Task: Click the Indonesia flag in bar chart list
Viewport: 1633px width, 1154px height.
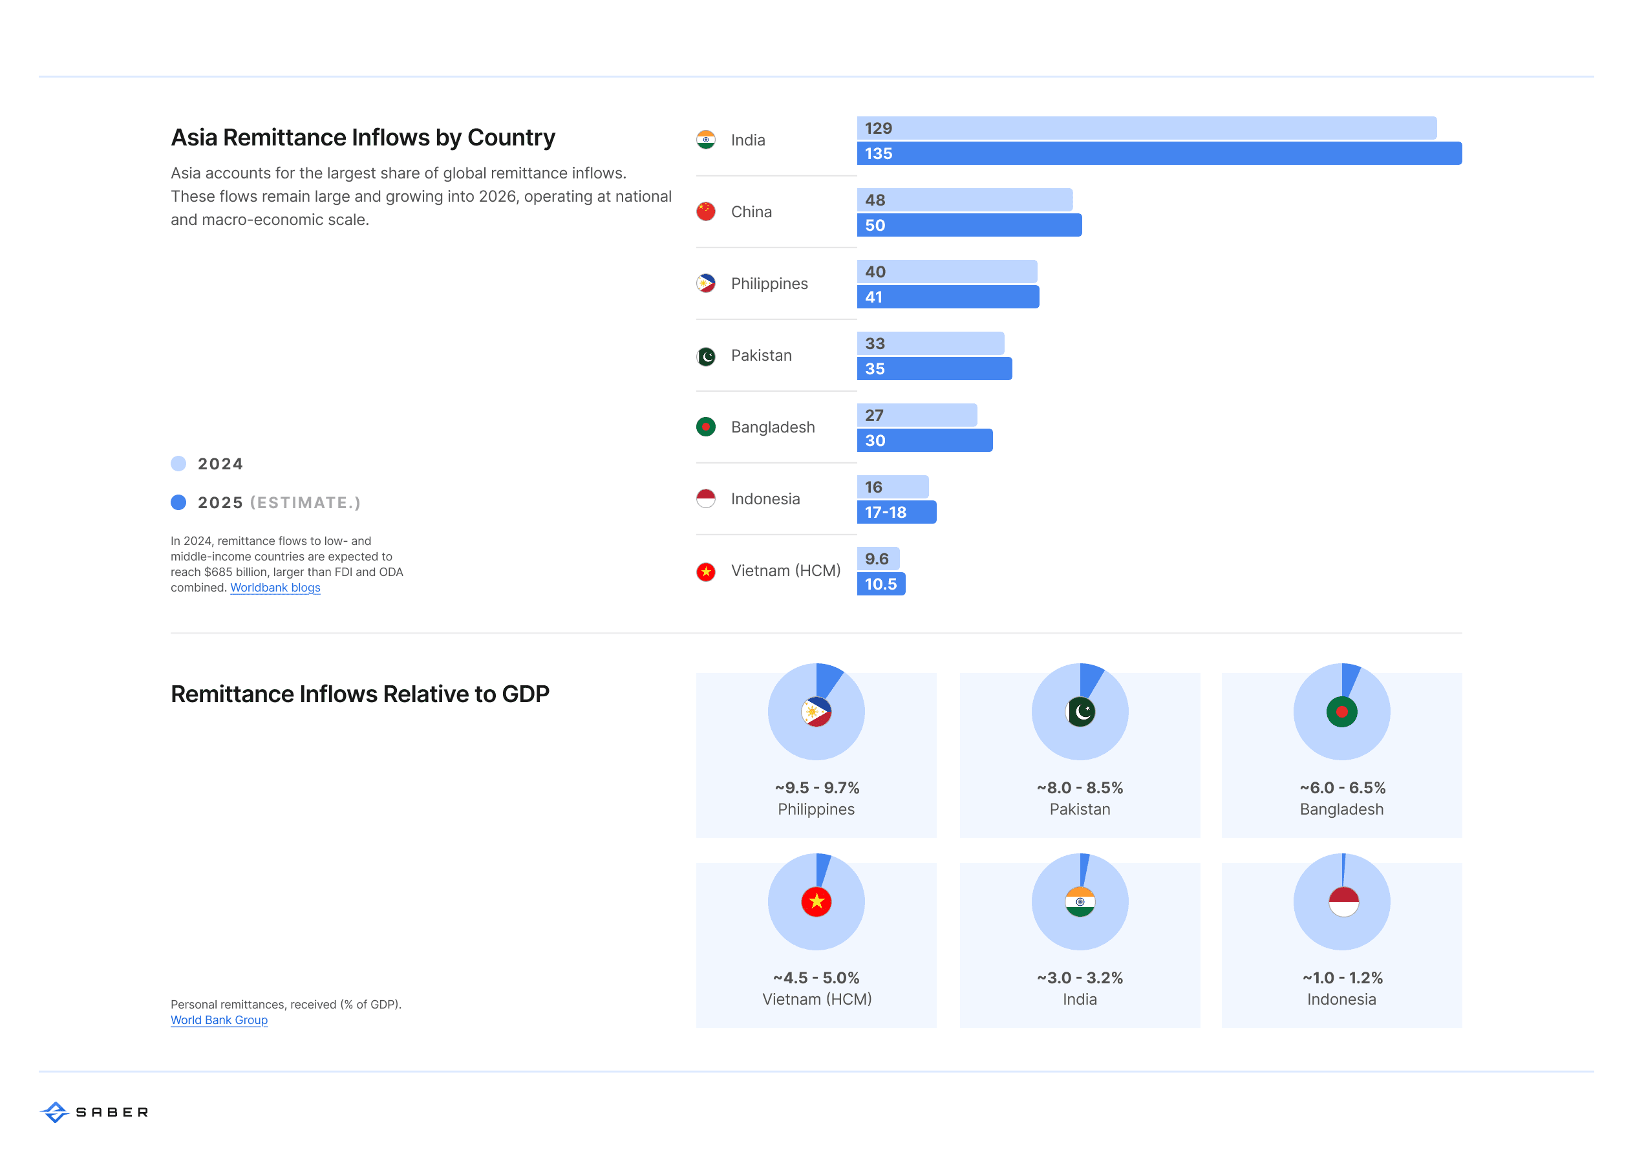Action: click(x=705, y=498)
